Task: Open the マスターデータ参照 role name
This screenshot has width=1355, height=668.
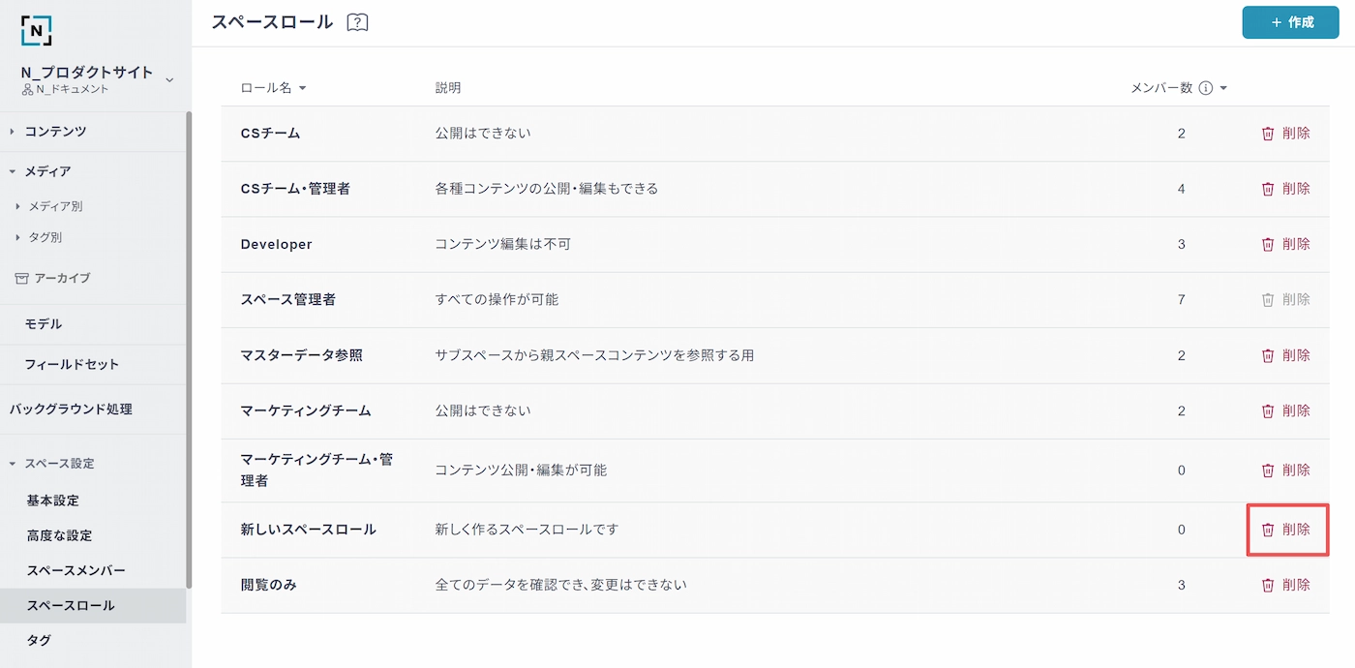Action: pyautogui.click(x=302, y=355)
